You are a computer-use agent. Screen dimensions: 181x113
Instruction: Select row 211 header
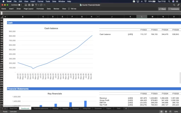(x=2, y=89)
